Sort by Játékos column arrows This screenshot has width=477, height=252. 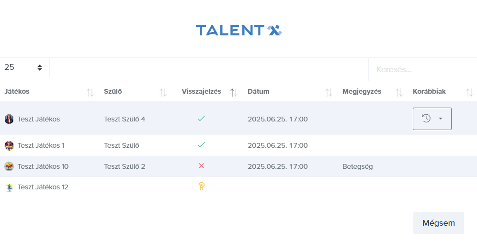90,92
